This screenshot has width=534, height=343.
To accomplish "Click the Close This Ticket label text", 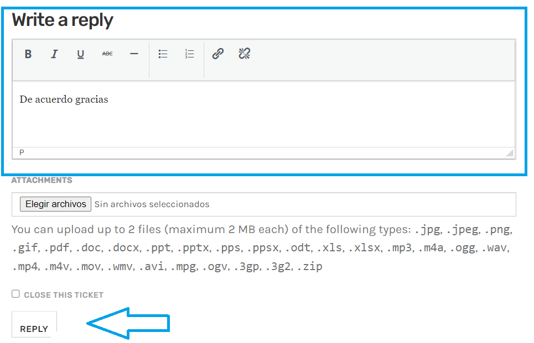I will [x=64, y=295].
